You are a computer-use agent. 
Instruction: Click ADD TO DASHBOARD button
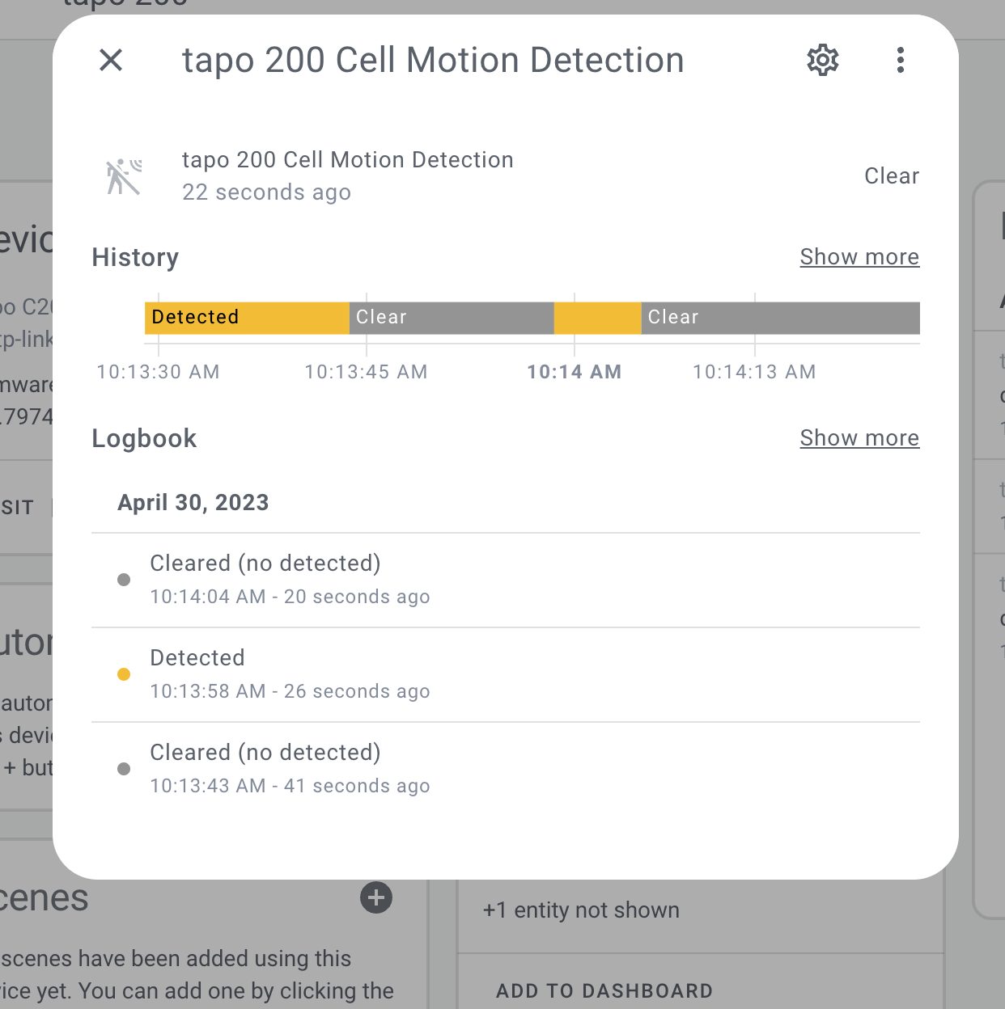click(604, 991)
